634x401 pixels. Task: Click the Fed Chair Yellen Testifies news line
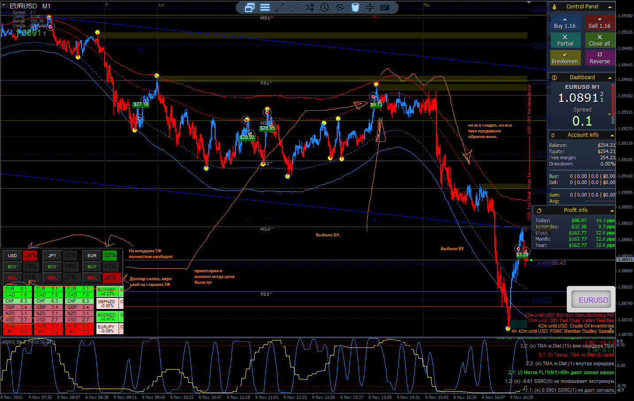(x=571, y=320)
